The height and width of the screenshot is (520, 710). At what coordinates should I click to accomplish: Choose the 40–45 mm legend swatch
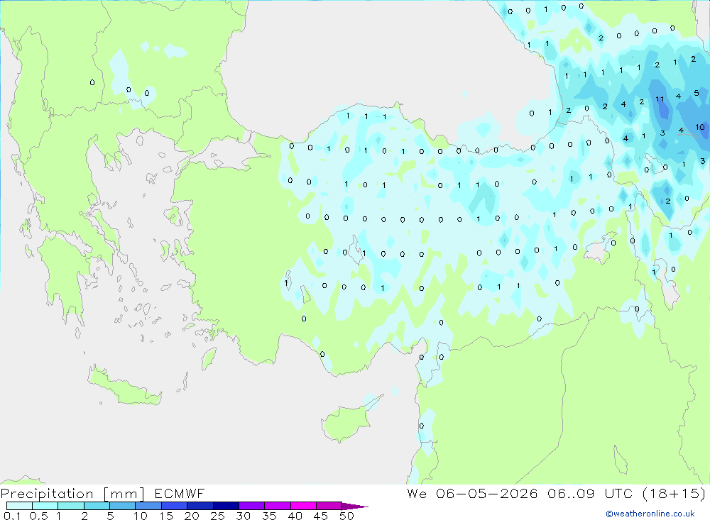click(303, 506)
